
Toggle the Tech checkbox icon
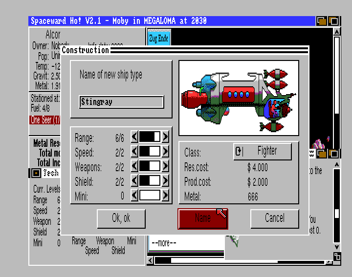[36, 173]
